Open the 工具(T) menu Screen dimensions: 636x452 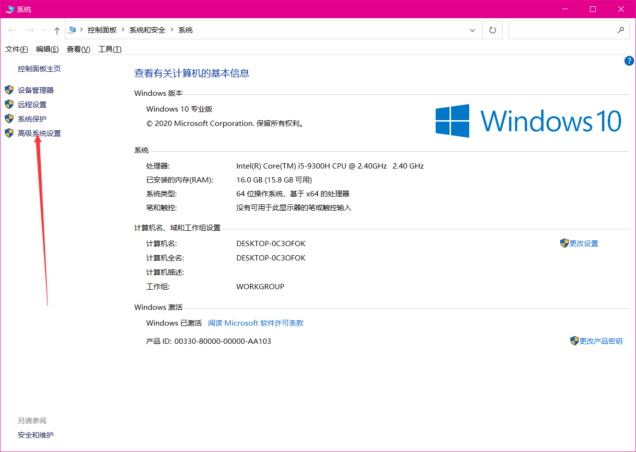pos(110,49)
